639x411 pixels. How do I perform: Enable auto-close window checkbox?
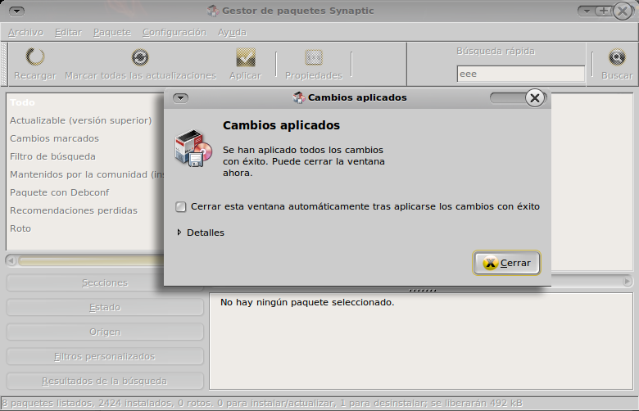click(180, 207)
